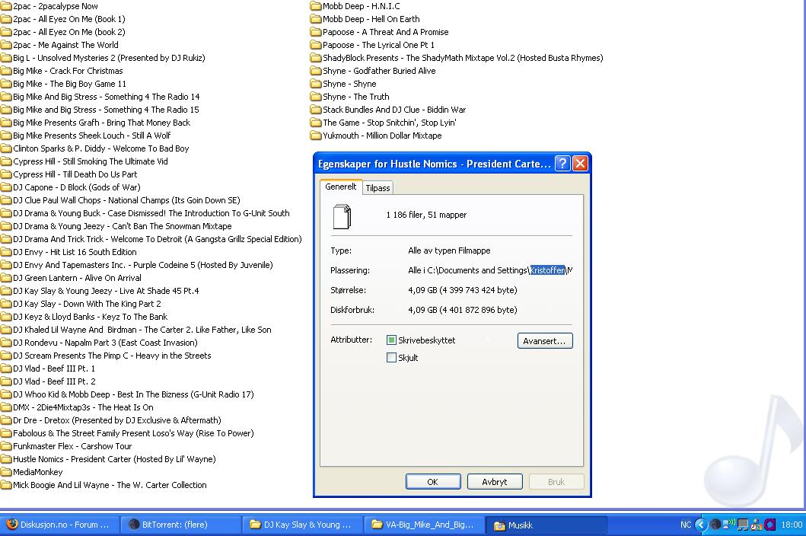806x536 pixels.
Task: Click the MediaMonkey folder icon
Action: (6, 472)
